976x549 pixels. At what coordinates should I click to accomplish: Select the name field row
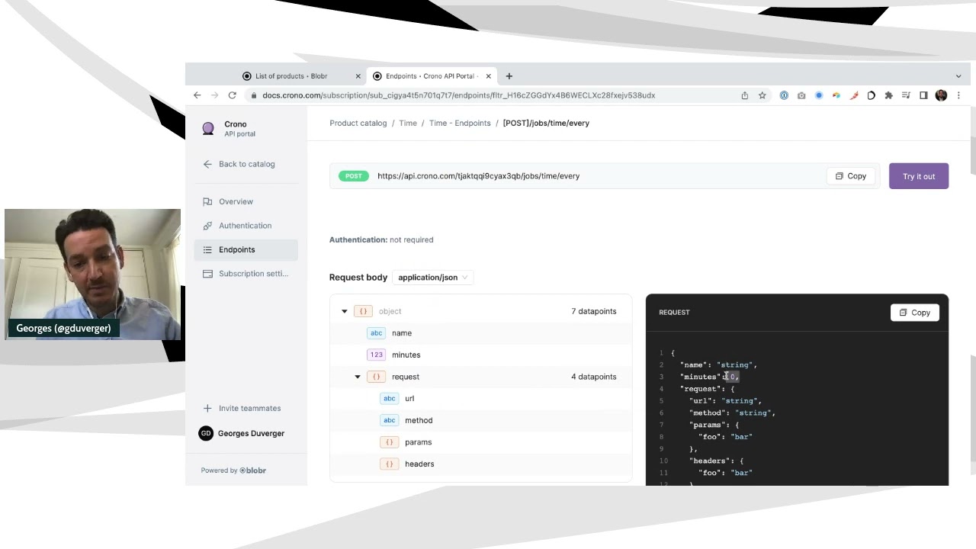coord(480,333)
